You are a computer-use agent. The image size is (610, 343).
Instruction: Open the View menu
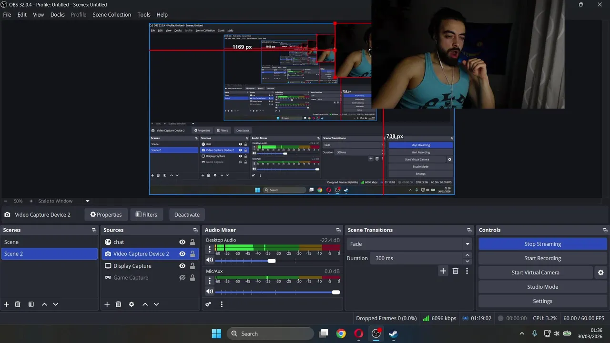tap(38, 15)
